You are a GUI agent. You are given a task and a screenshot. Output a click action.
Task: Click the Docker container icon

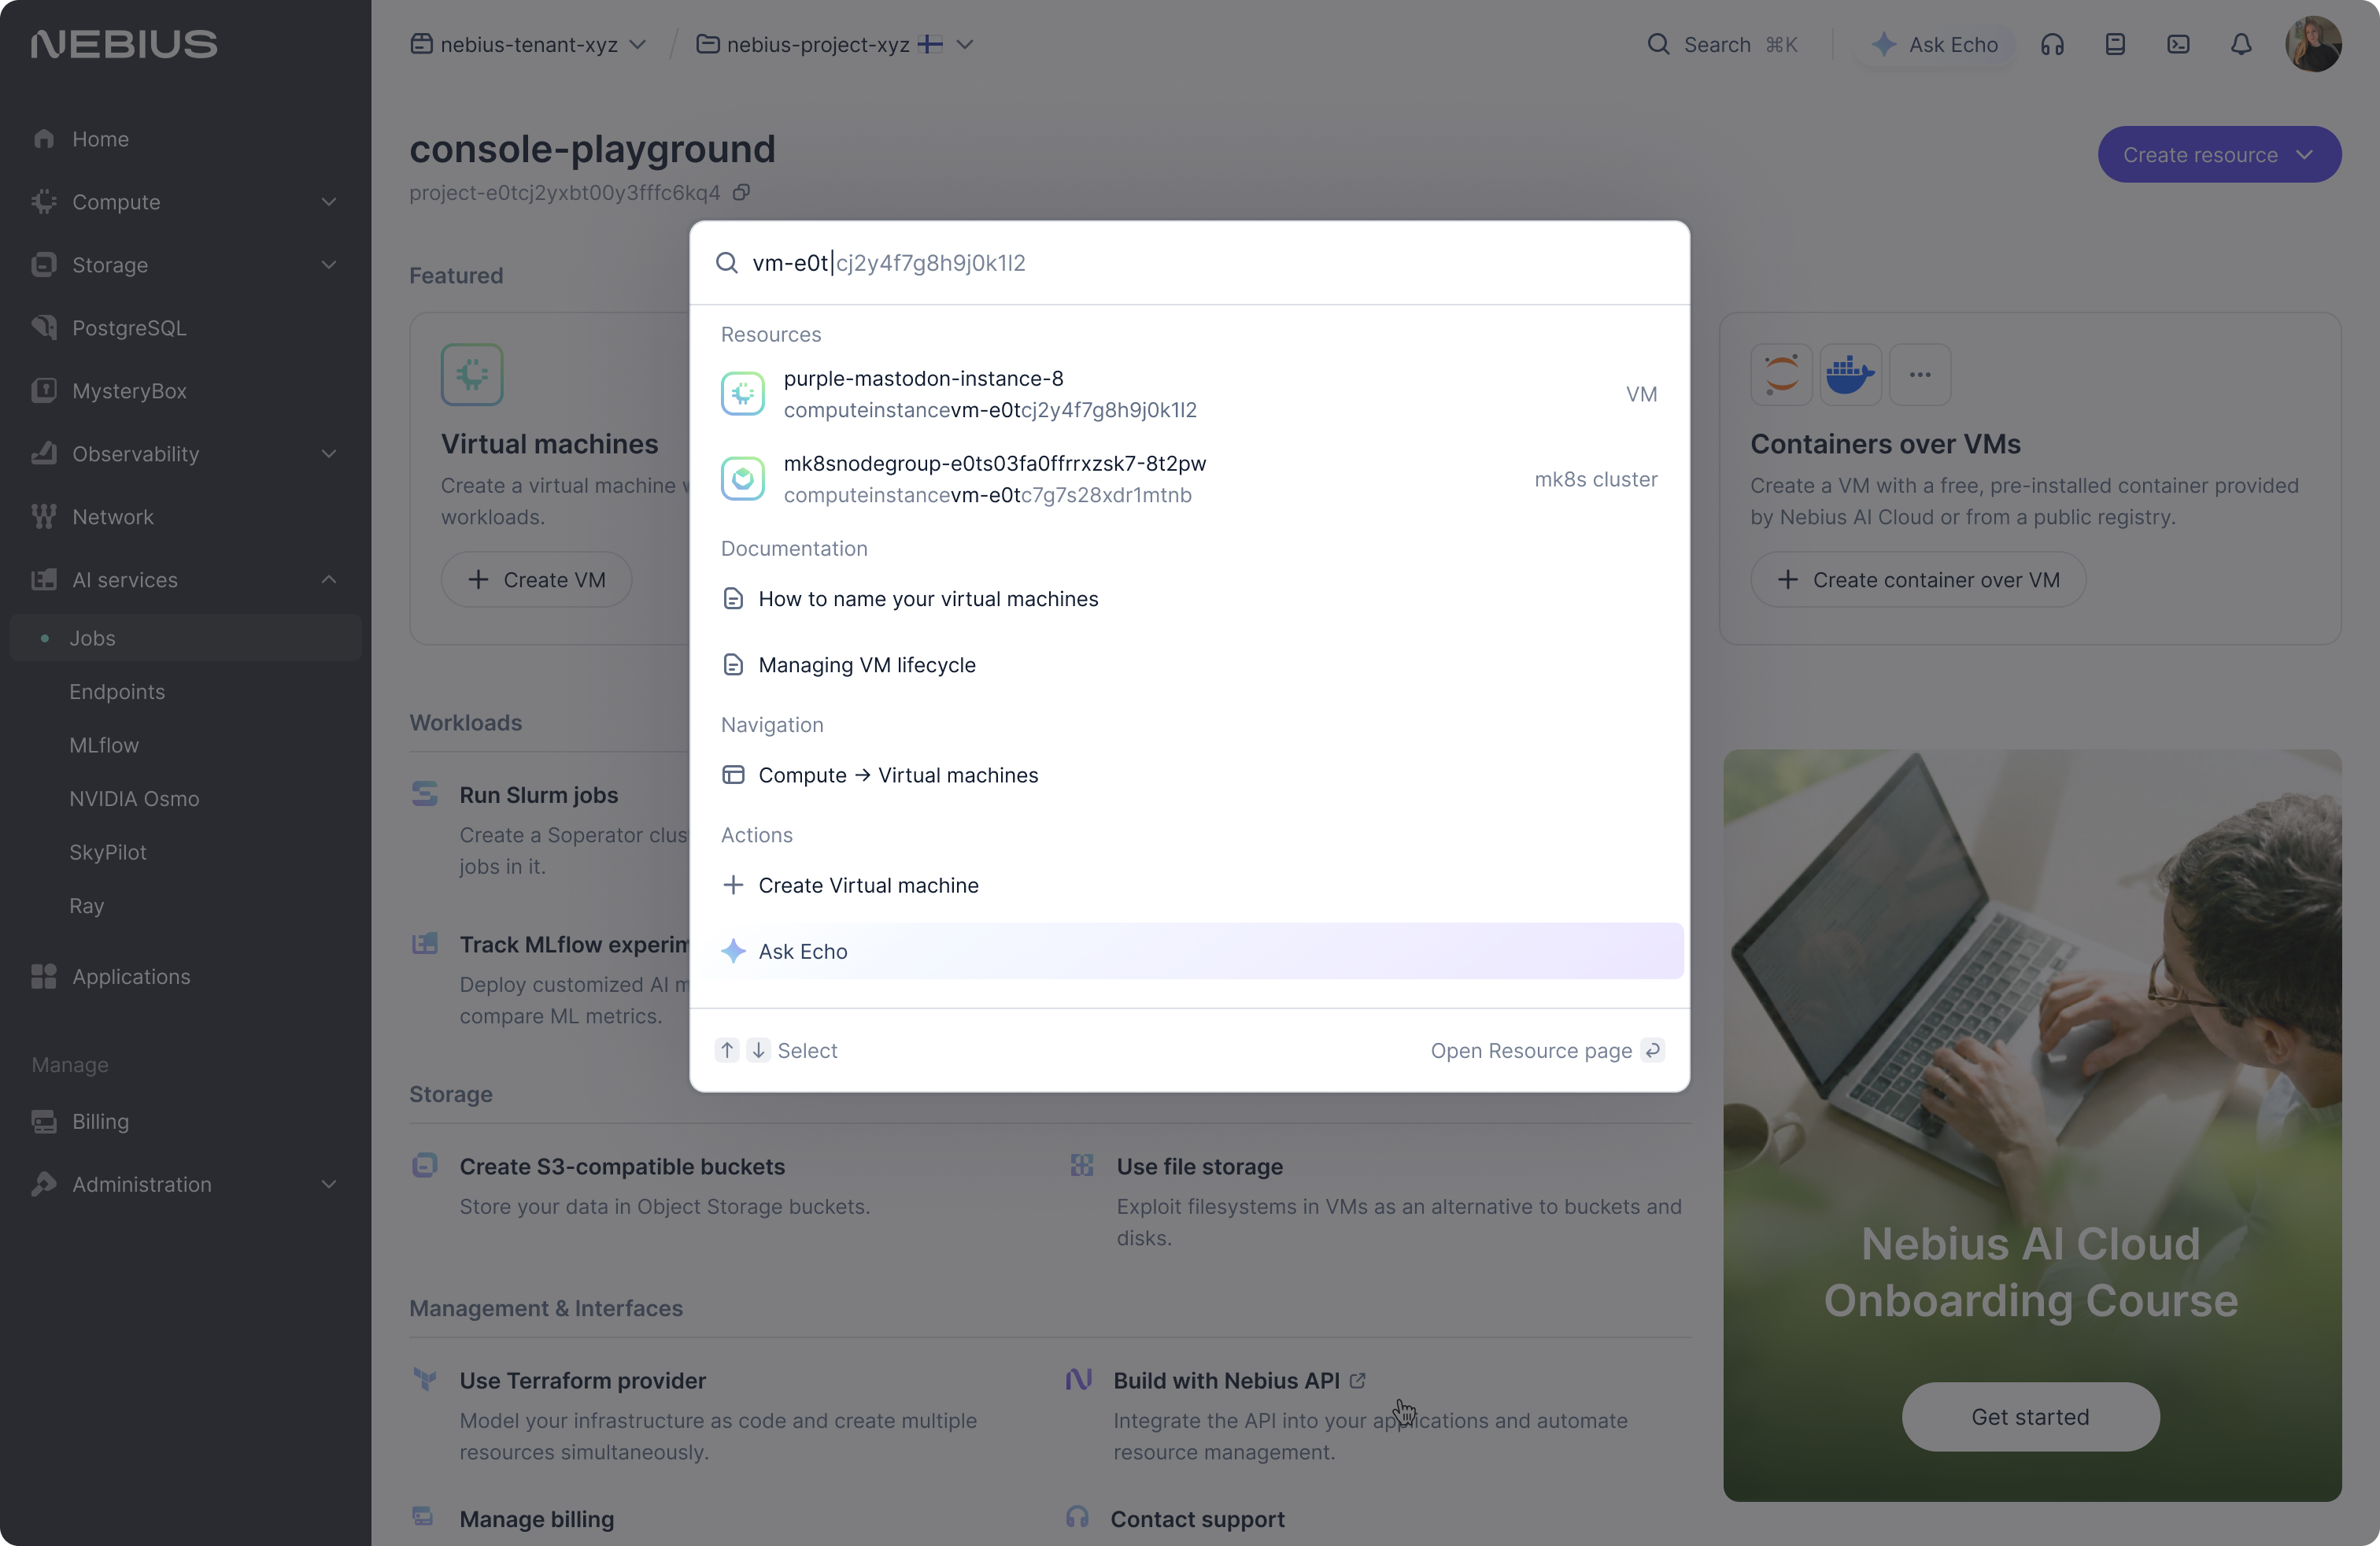pyautogui.click(x=1850, y=375)
